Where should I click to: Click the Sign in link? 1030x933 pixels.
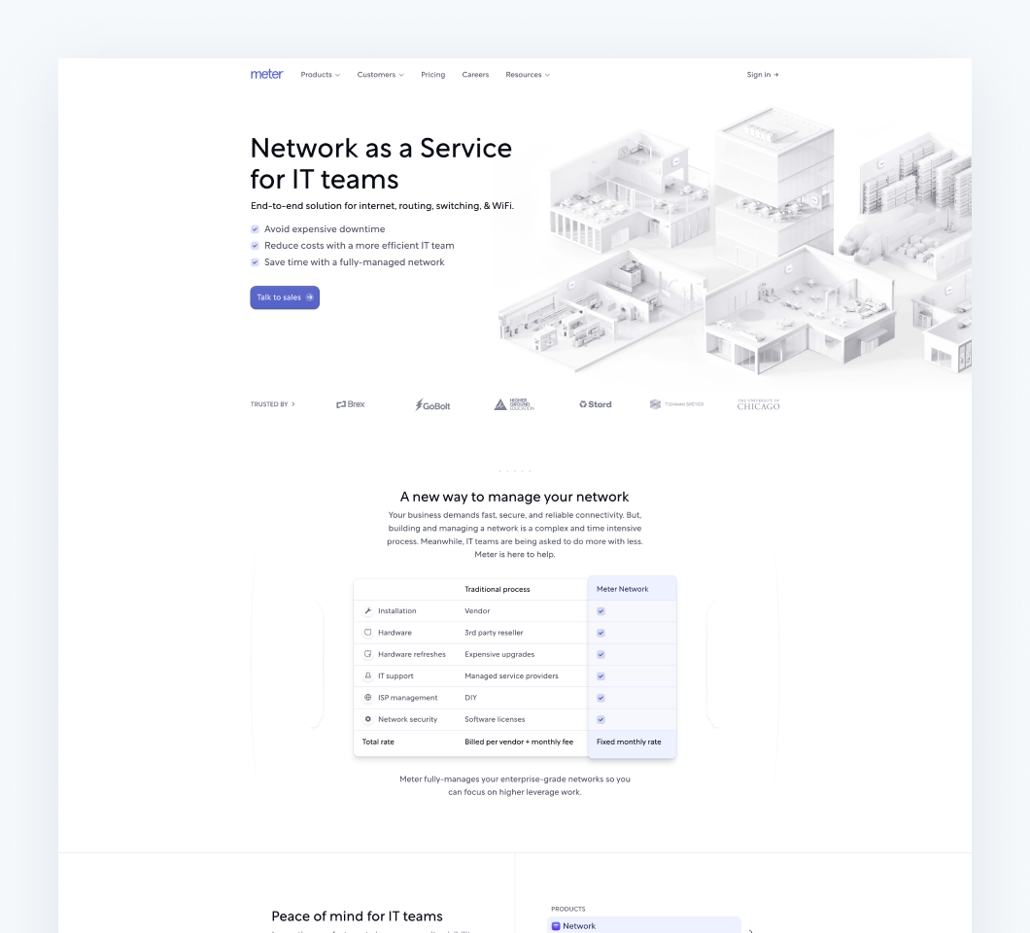pyautogui.click(x=762, y=75)
